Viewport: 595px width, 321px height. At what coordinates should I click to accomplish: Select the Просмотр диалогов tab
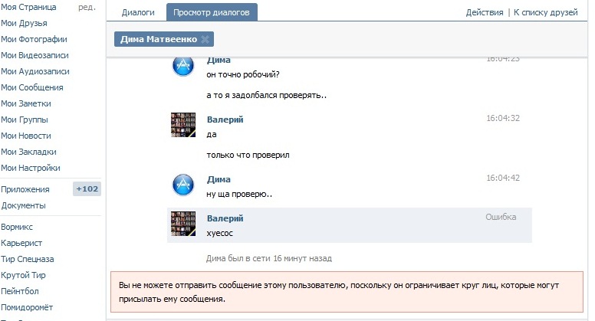click(212, 12)
